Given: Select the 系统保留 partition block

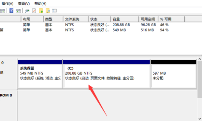Looking at the screenshot, I should coord(40,74).
